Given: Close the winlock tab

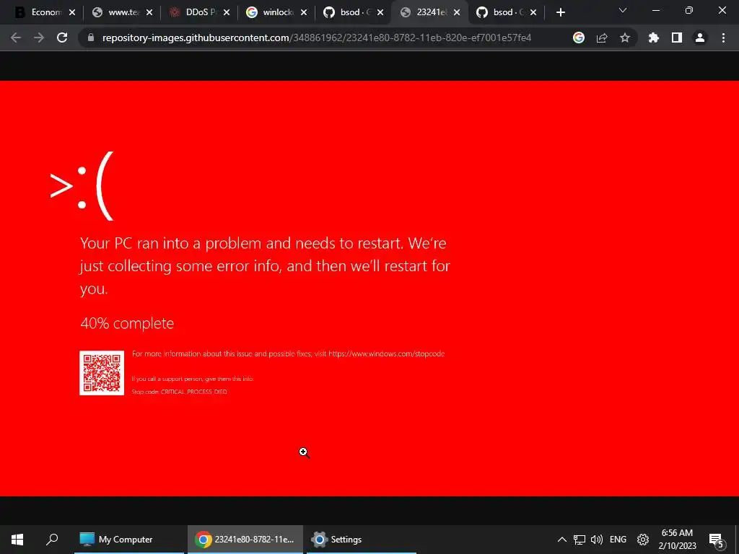Looking at the screenshot, I should point(304,12).
